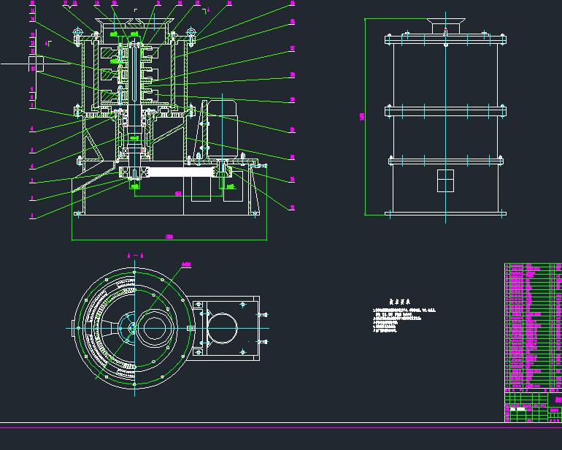Pick the base plate of the side elevation

point(445,213)
